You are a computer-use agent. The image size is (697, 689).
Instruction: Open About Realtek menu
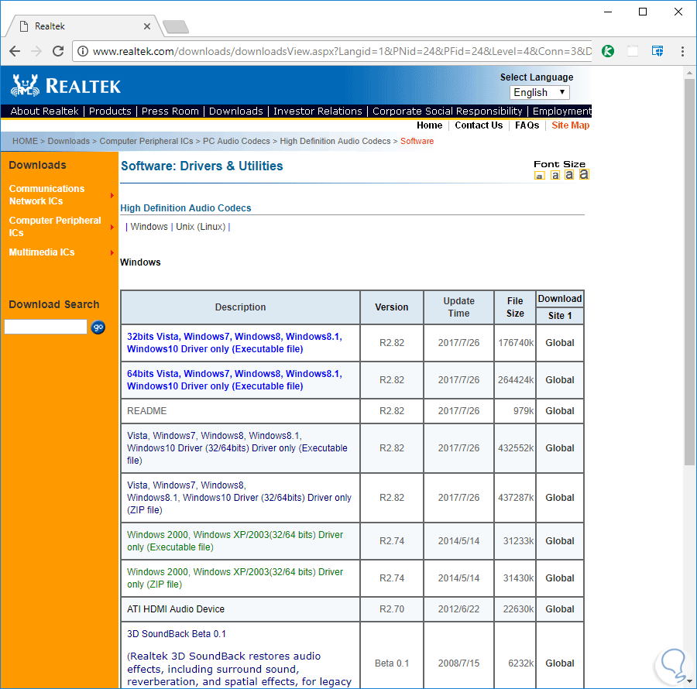tap(44, 111)
